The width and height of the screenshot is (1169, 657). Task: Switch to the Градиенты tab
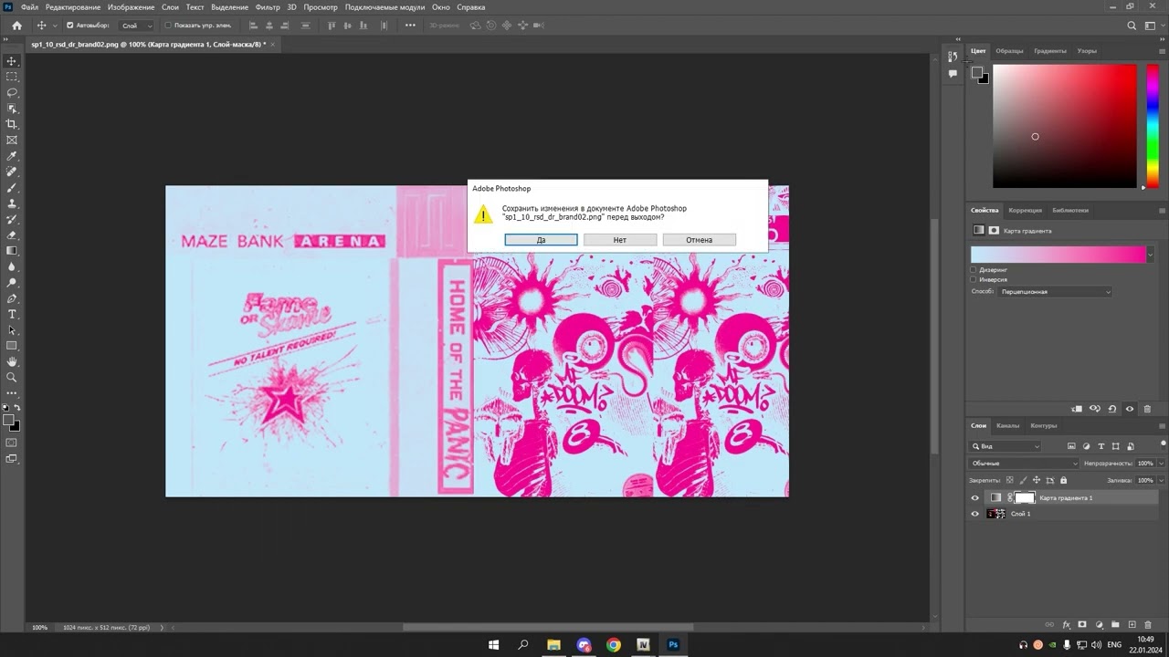(x=1050, y=51)
